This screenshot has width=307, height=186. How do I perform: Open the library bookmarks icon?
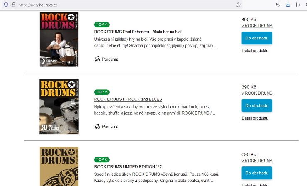(x=298, y=5)
